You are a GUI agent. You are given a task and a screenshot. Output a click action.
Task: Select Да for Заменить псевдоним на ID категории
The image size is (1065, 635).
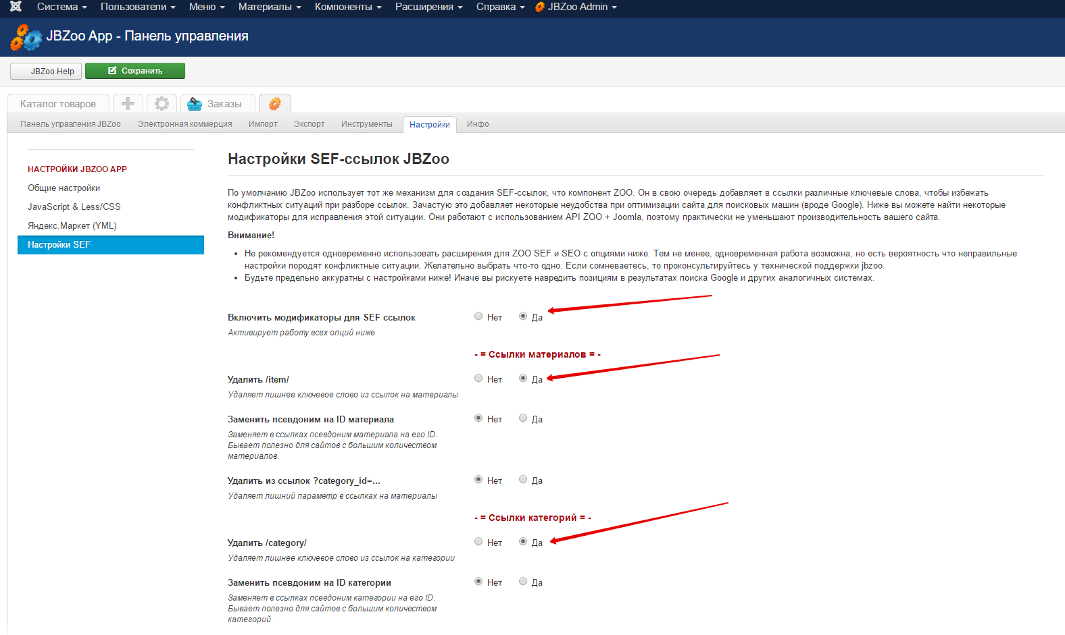(x=523, y=581)
